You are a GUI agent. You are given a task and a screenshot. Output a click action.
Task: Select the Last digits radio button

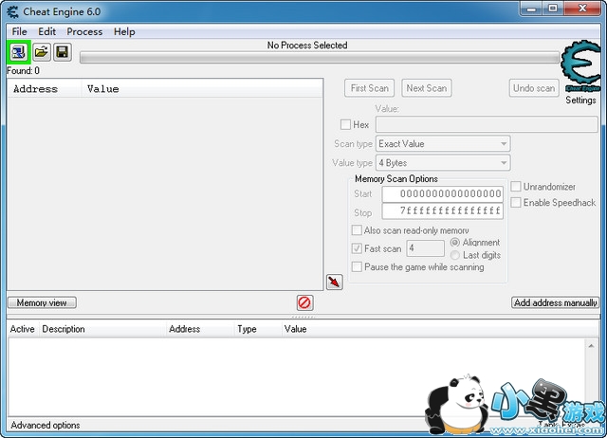pos(455,255)
